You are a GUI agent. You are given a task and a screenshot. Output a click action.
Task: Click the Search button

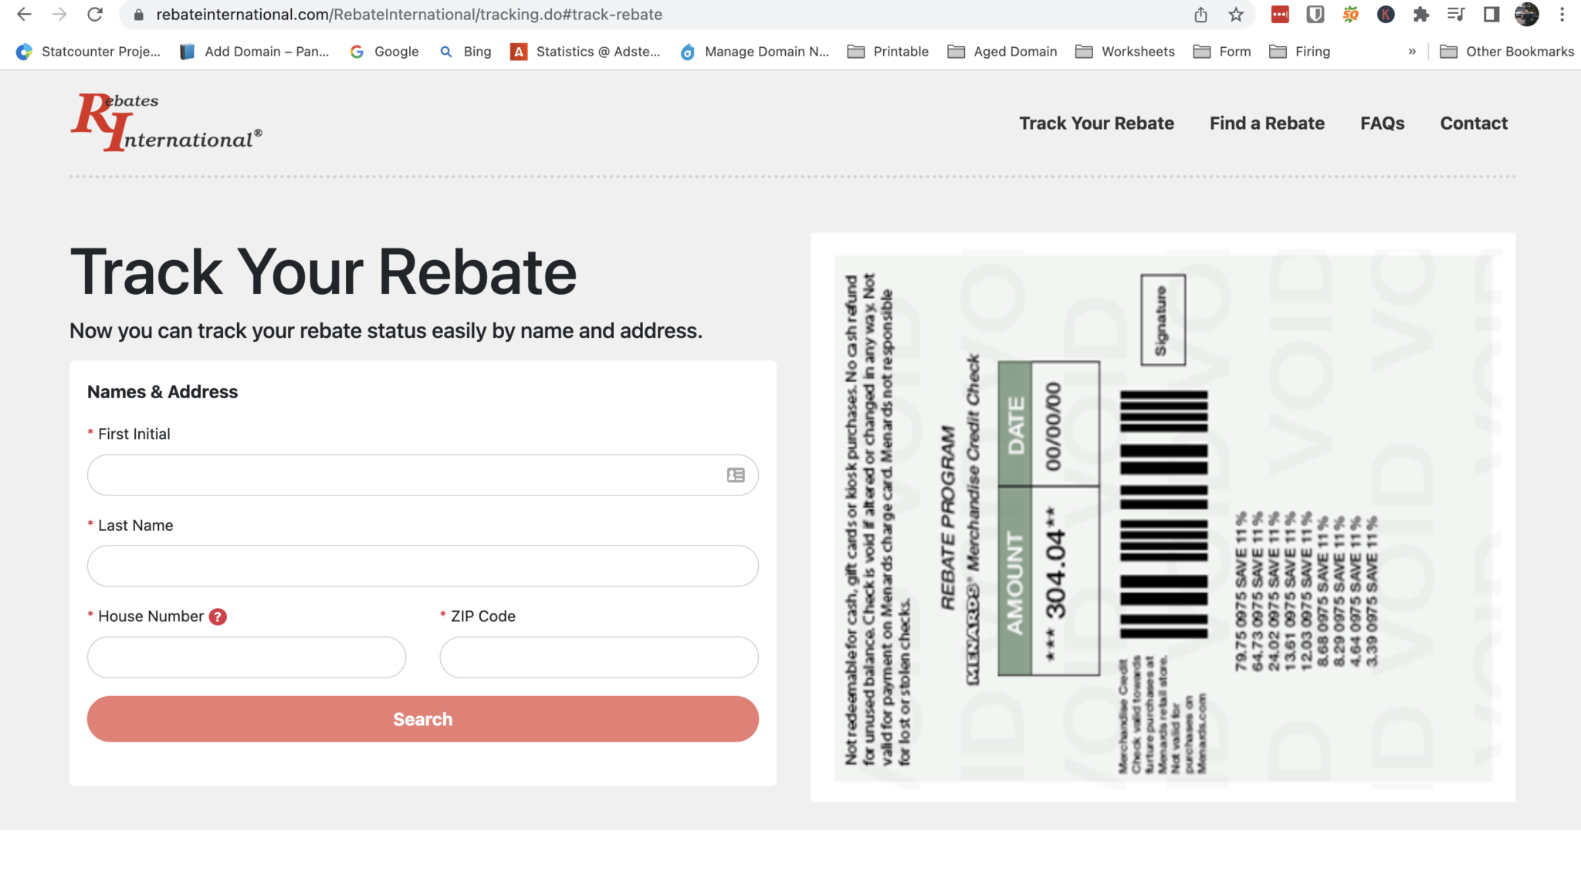point(422,718)
